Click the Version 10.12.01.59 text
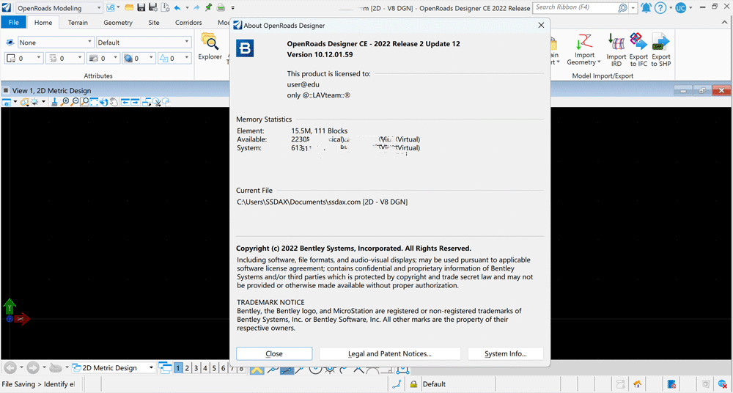Viewport: 733px width, 393px height. coord(320,55)
